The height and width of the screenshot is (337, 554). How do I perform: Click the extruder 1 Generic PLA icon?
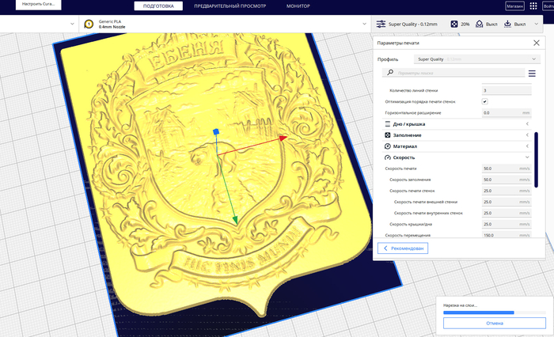(x=89, y=25)
